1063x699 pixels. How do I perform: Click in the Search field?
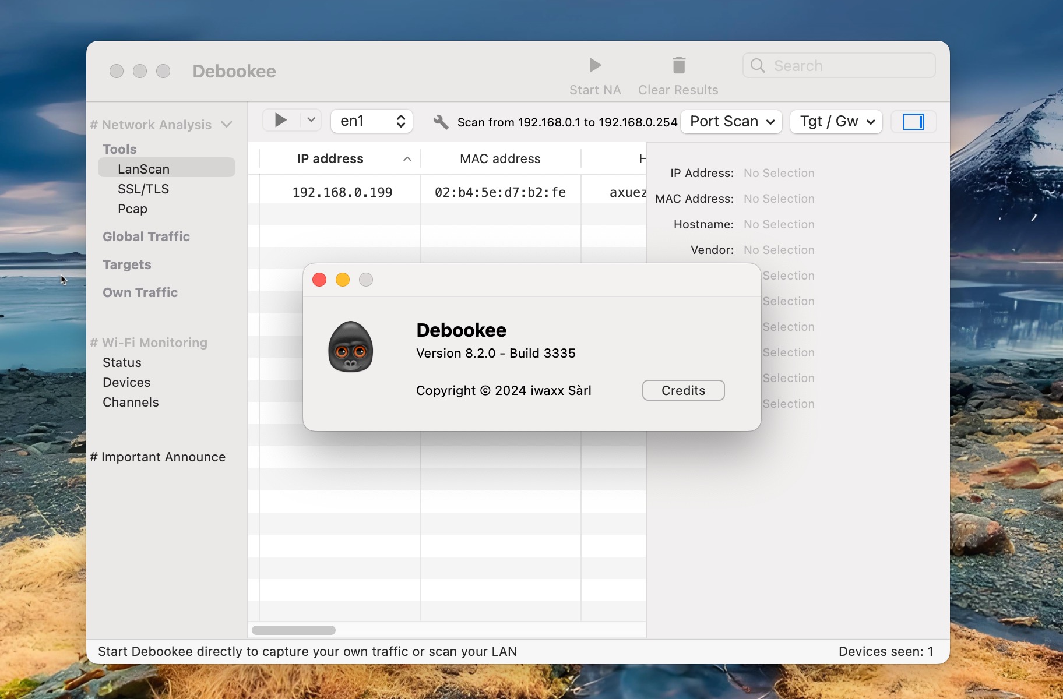[839, 65]
